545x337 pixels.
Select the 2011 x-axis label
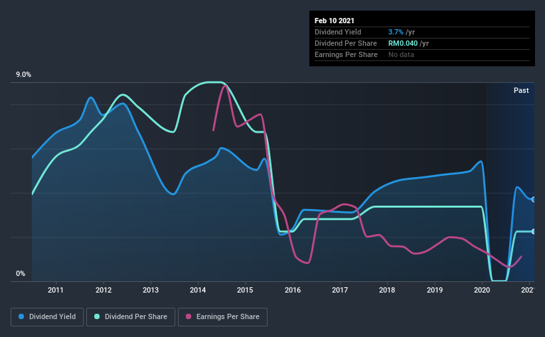pos(56,290)
